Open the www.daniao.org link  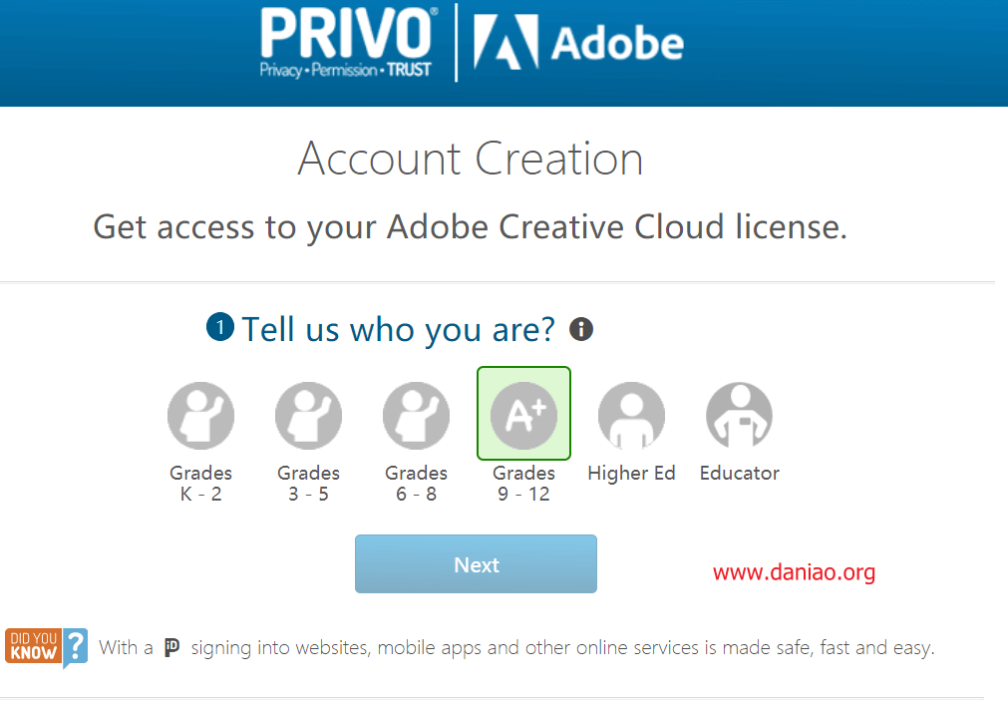(x=794, y=571)
